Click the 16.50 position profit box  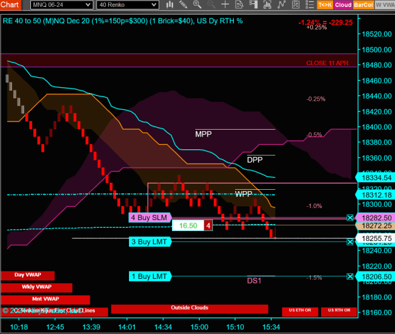coord(188,225)
